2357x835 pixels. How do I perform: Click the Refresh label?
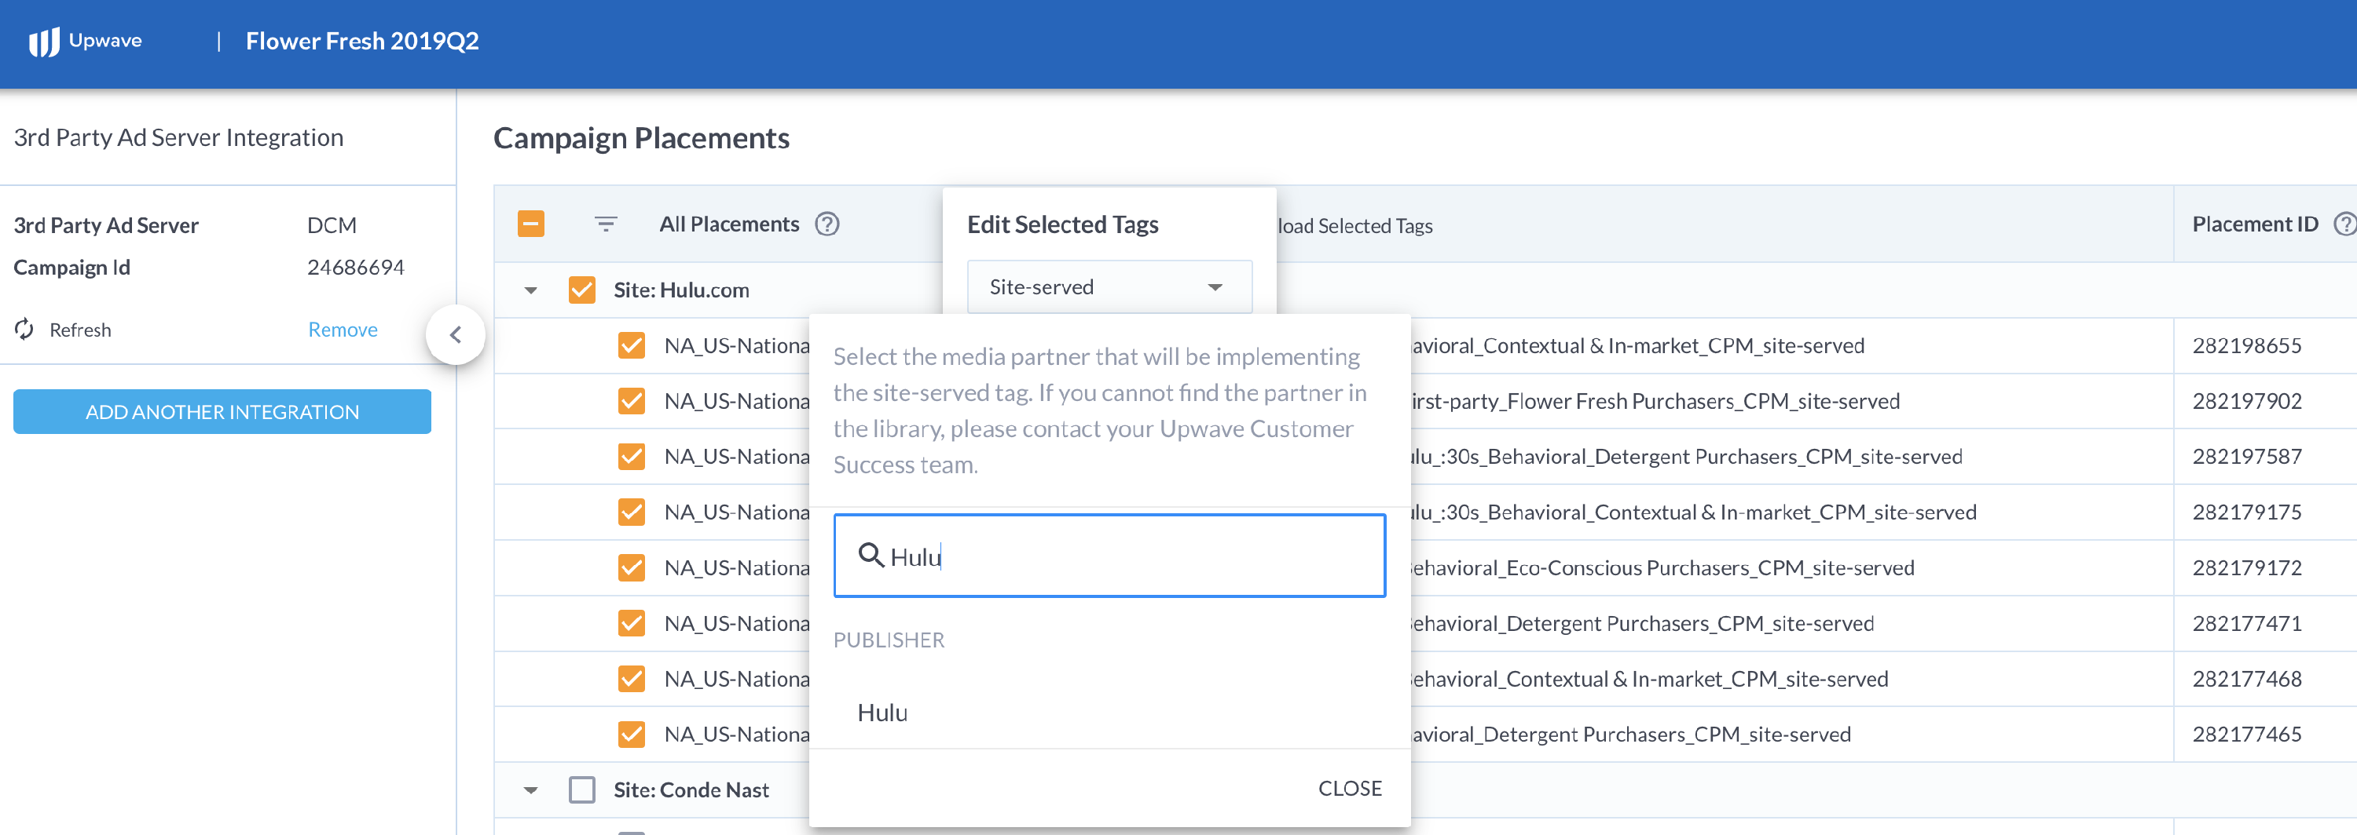click(80, 330)
